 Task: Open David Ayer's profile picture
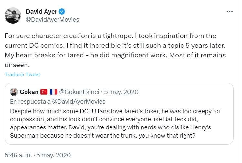click(x=13, y=15)
